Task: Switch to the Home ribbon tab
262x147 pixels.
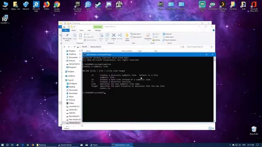Action: pos(74,30)
